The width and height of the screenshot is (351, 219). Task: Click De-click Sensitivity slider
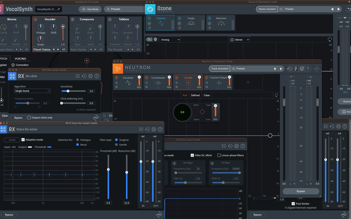click(74, 91)
